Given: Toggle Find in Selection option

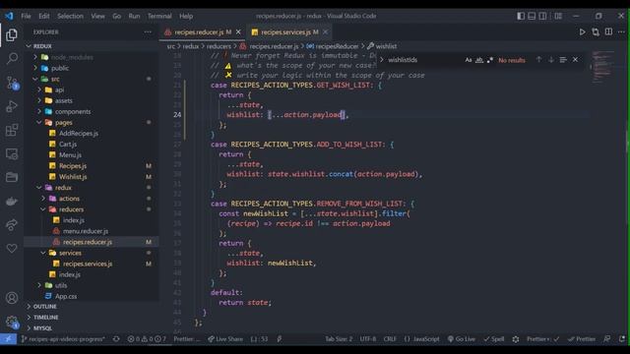Looking at the screenshot, I should point(563,60).
